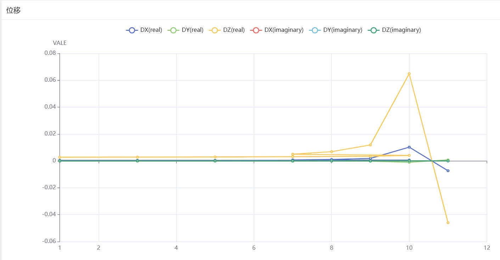Click the 0.08 y-axis label
Image resolution: width=500 pixels, height=260 pixels.
pos(50,53)
